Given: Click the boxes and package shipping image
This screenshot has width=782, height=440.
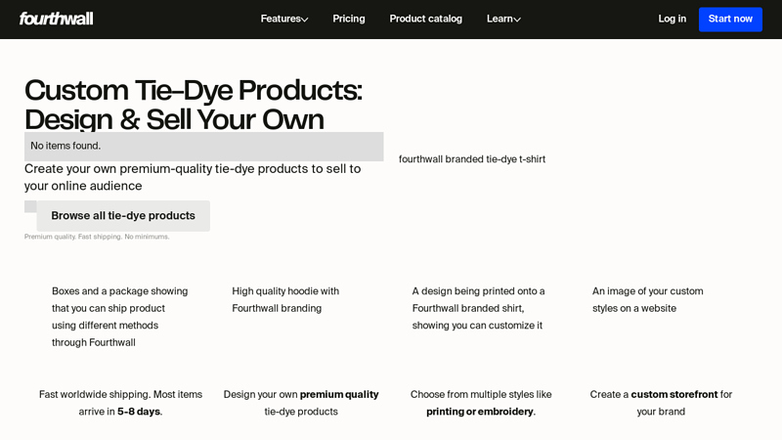Looking at the screenshot, I should 120,316.
